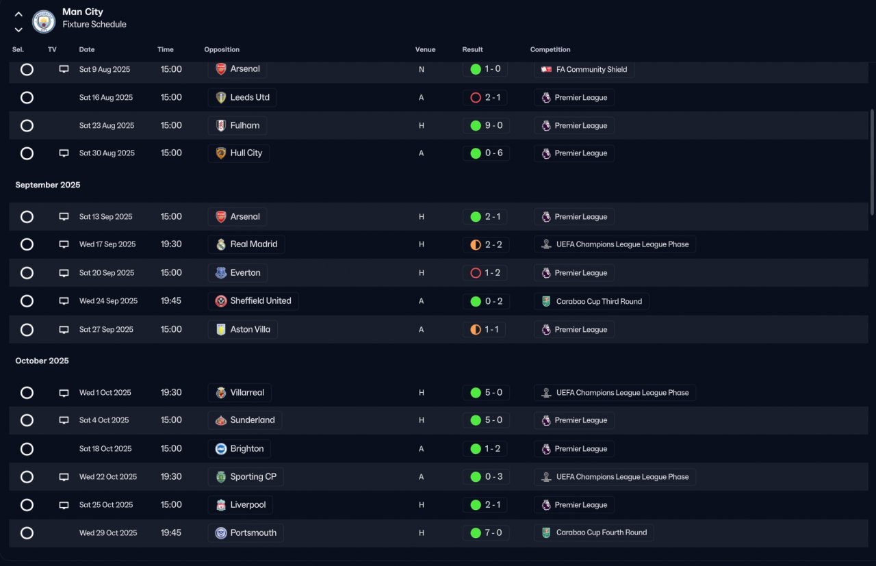
Task: Click the vertical scrollbar on the right edge
Action: pyautogui.click(x=872, y=161)
